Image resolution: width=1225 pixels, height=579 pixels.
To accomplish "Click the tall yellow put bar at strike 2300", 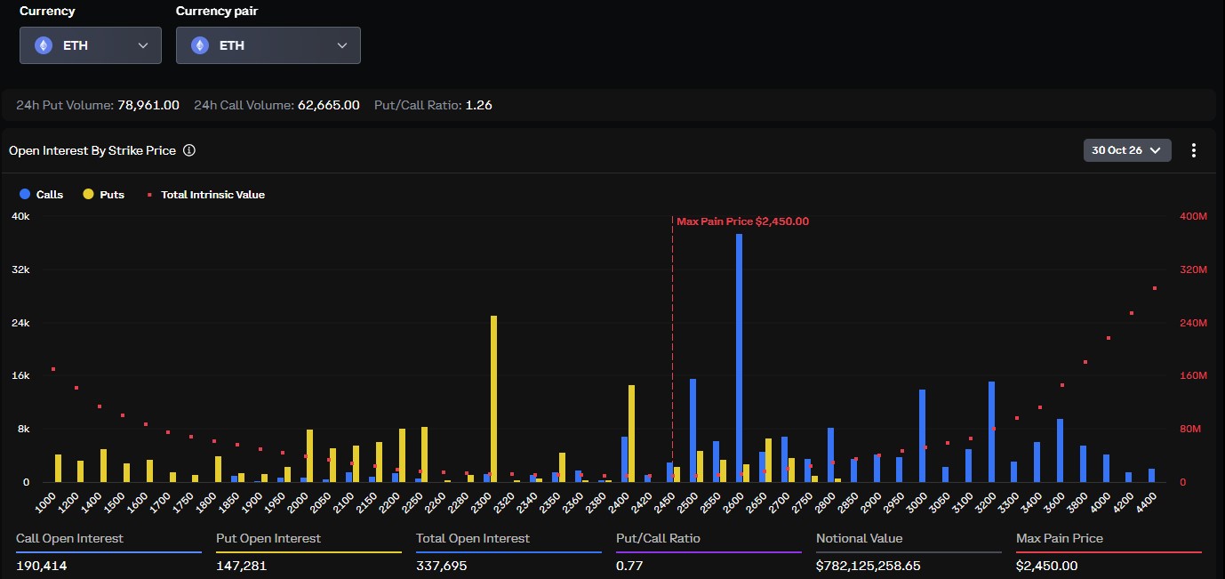I will pyautogui.click(x=493, y=398).
